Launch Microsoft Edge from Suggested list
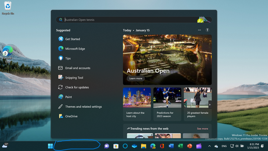This screenshot has width=268, height=151. pyautogui.click(x=71, y=48)
